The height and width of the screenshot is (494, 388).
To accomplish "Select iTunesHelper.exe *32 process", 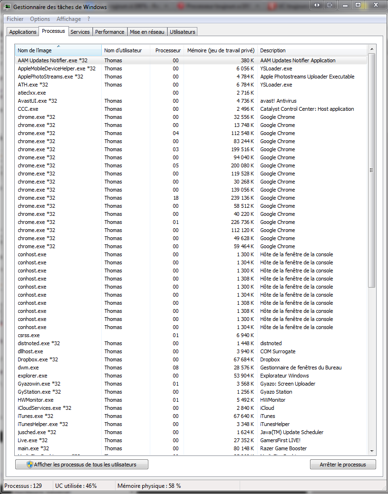I will (x=191, y=424).
